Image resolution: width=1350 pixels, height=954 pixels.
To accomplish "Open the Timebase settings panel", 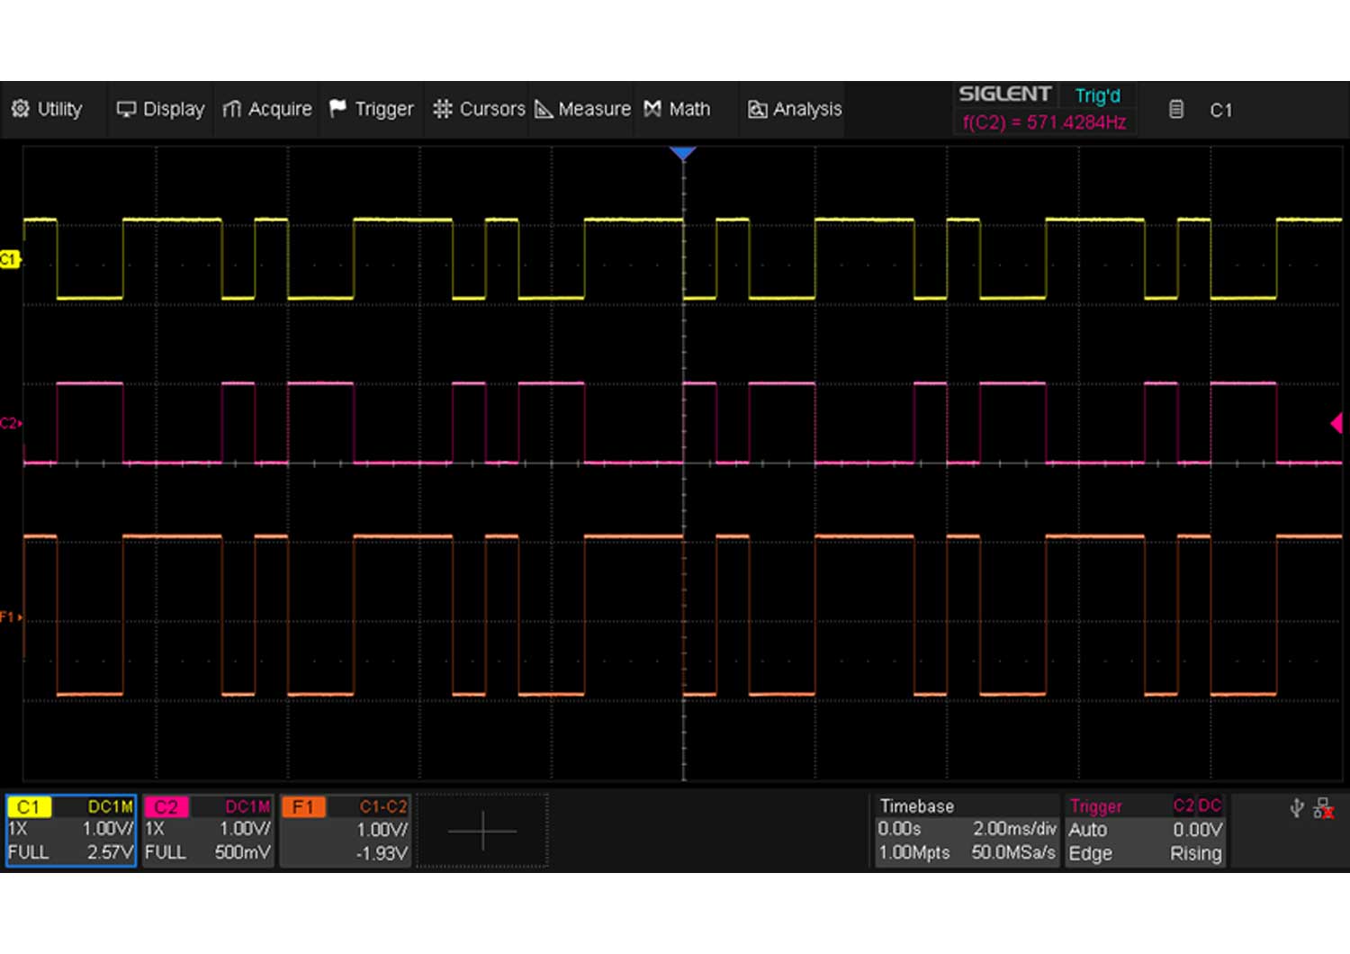I will point(966,830).
